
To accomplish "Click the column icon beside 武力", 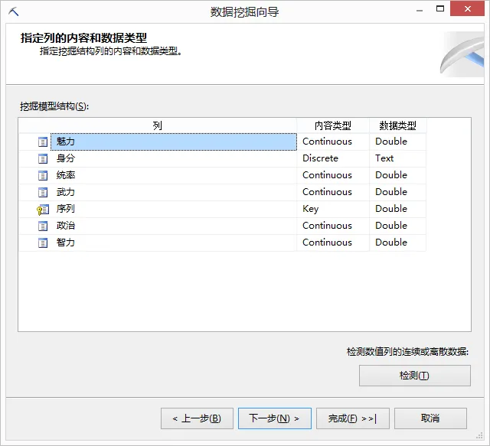I will [x=43, y=192].
